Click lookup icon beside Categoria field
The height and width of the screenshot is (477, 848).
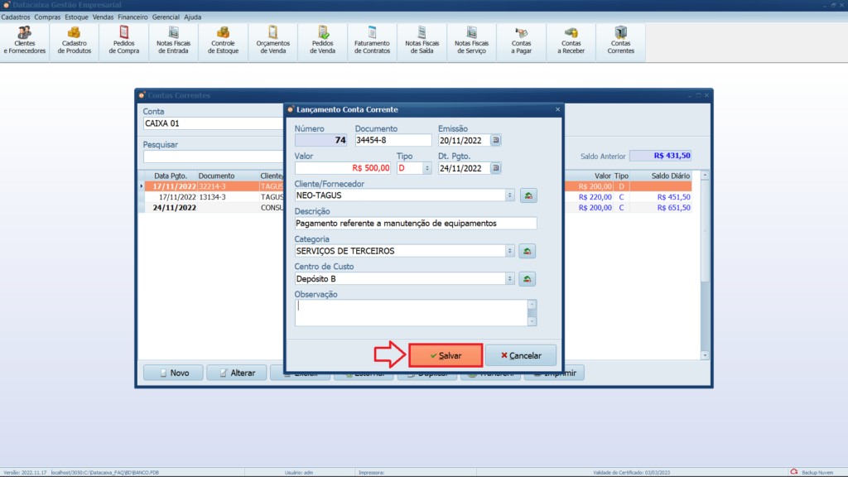pyautogui.click(x=528, y=251)
